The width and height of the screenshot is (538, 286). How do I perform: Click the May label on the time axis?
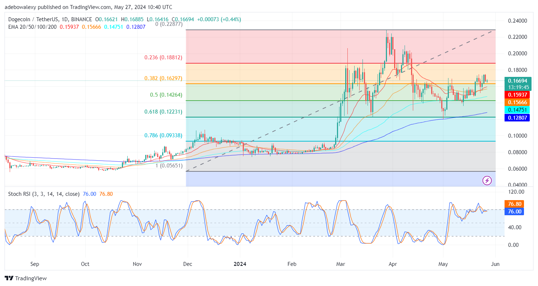click(443, 264)
